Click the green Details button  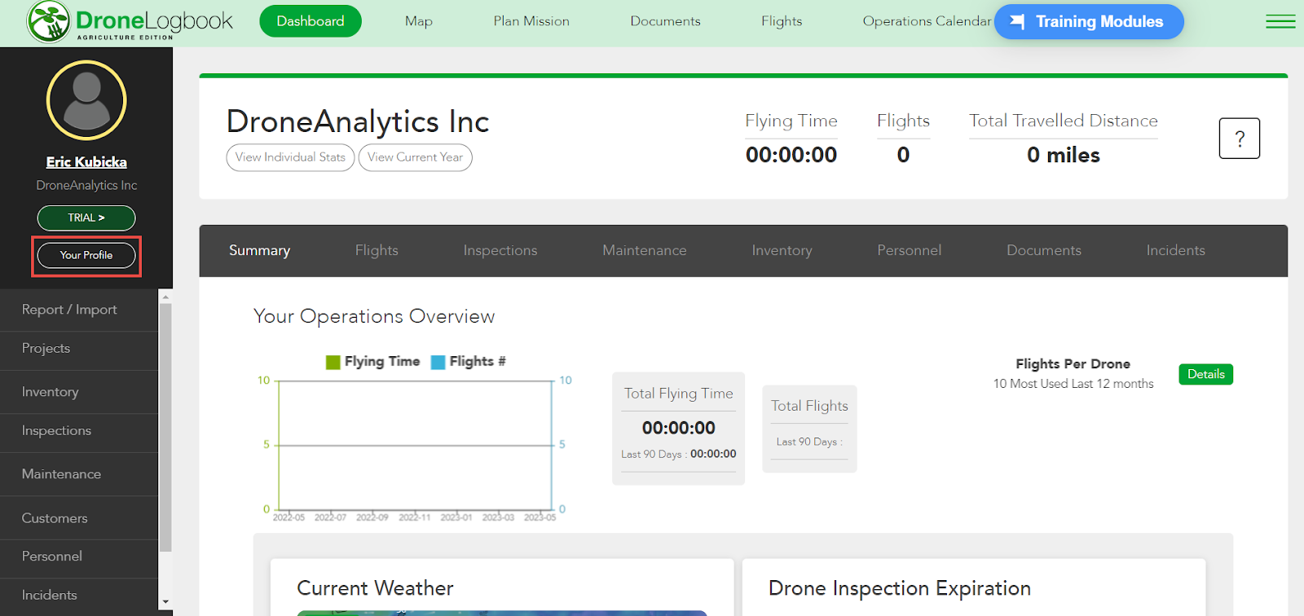pyautogui.click(x=1205, y=374)
